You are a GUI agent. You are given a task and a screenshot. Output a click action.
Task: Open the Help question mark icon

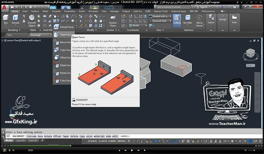[235, 7]
